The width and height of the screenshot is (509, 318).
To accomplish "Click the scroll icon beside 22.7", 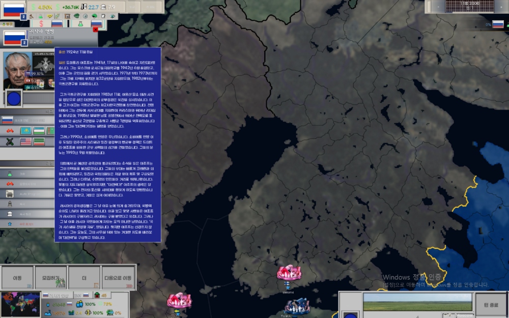I will click(84, 7).
